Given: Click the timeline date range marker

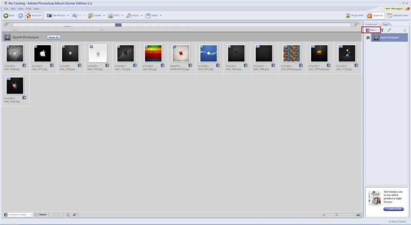Looking at the screenshot, I should coord(118,25).
